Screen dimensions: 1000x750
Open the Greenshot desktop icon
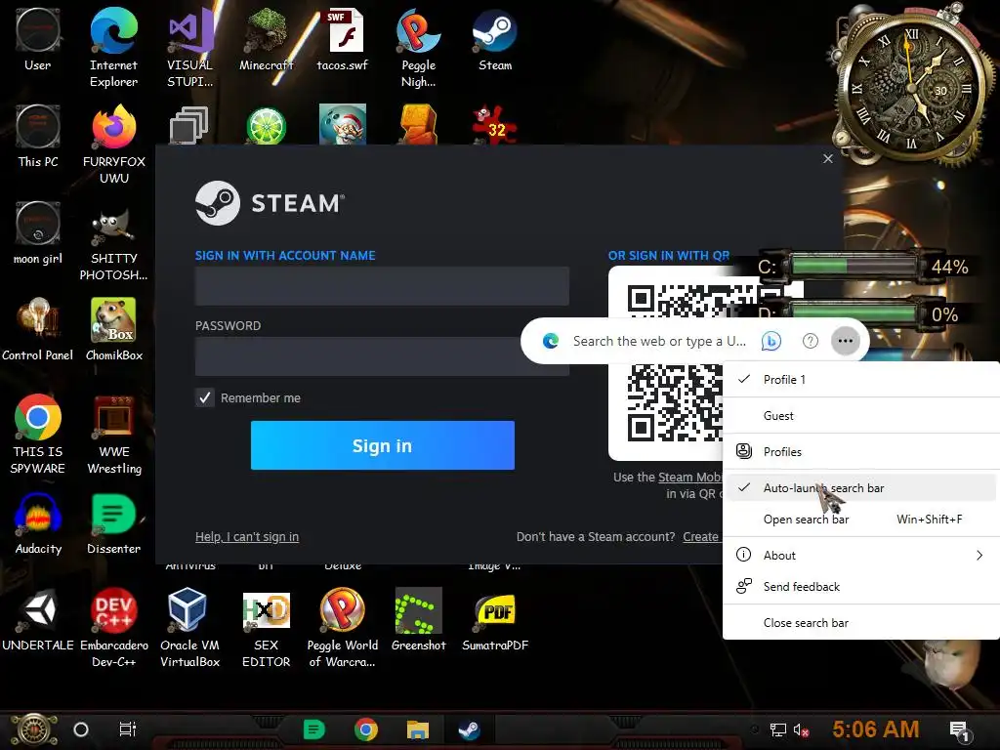pyautogui.click(x=418, y=619)
